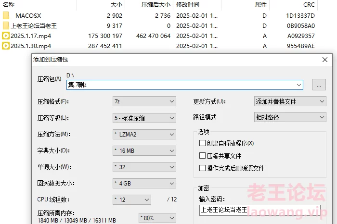Sort by 修改时间 column header
This screenshot has width=337, height=224.
pyautogui.click(x=188, y=4)
